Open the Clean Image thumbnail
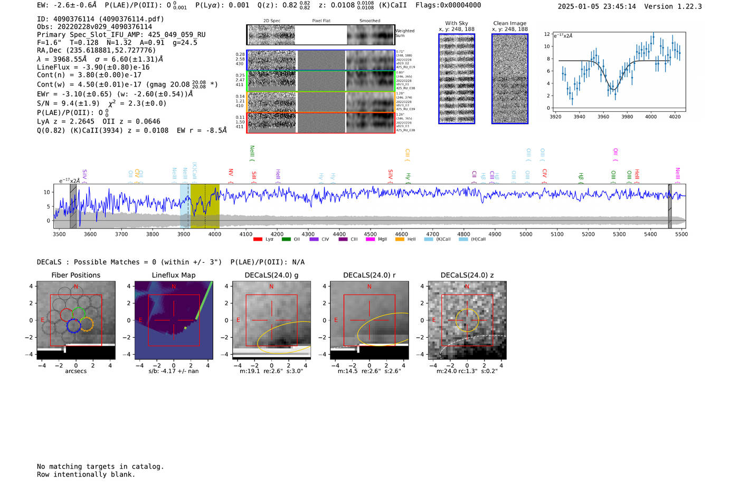Viewport: 739px width, 503px height. [x=510, y=79]
